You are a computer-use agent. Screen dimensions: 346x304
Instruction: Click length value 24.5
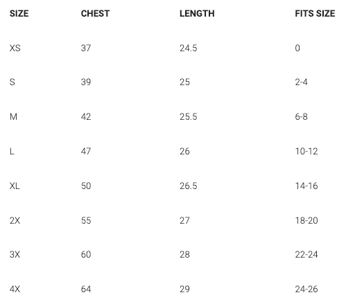(189, 48)
